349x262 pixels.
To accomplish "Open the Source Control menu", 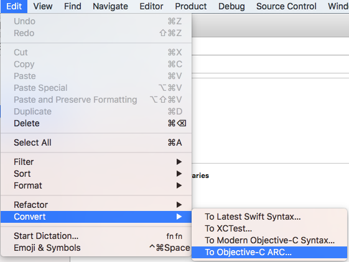I will coord(286,6).
